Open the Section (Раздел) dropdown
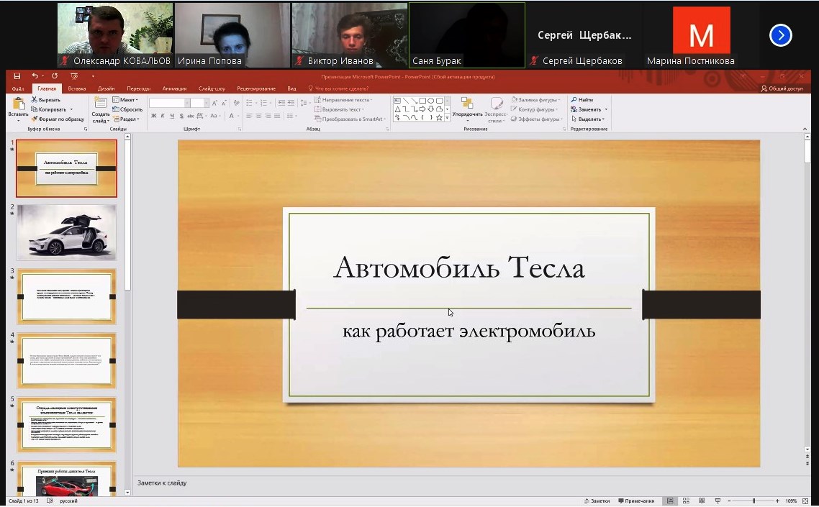 point(127,119)
